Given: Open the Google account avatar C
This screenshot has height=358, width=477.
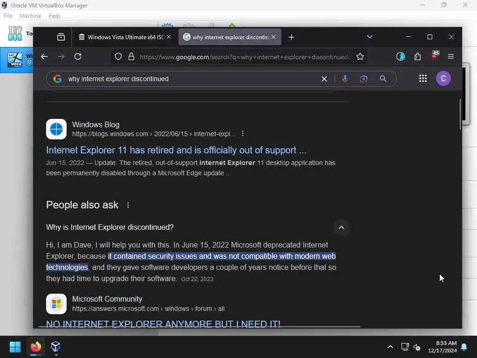Looking at the screenshot, I should click(443, 78).
